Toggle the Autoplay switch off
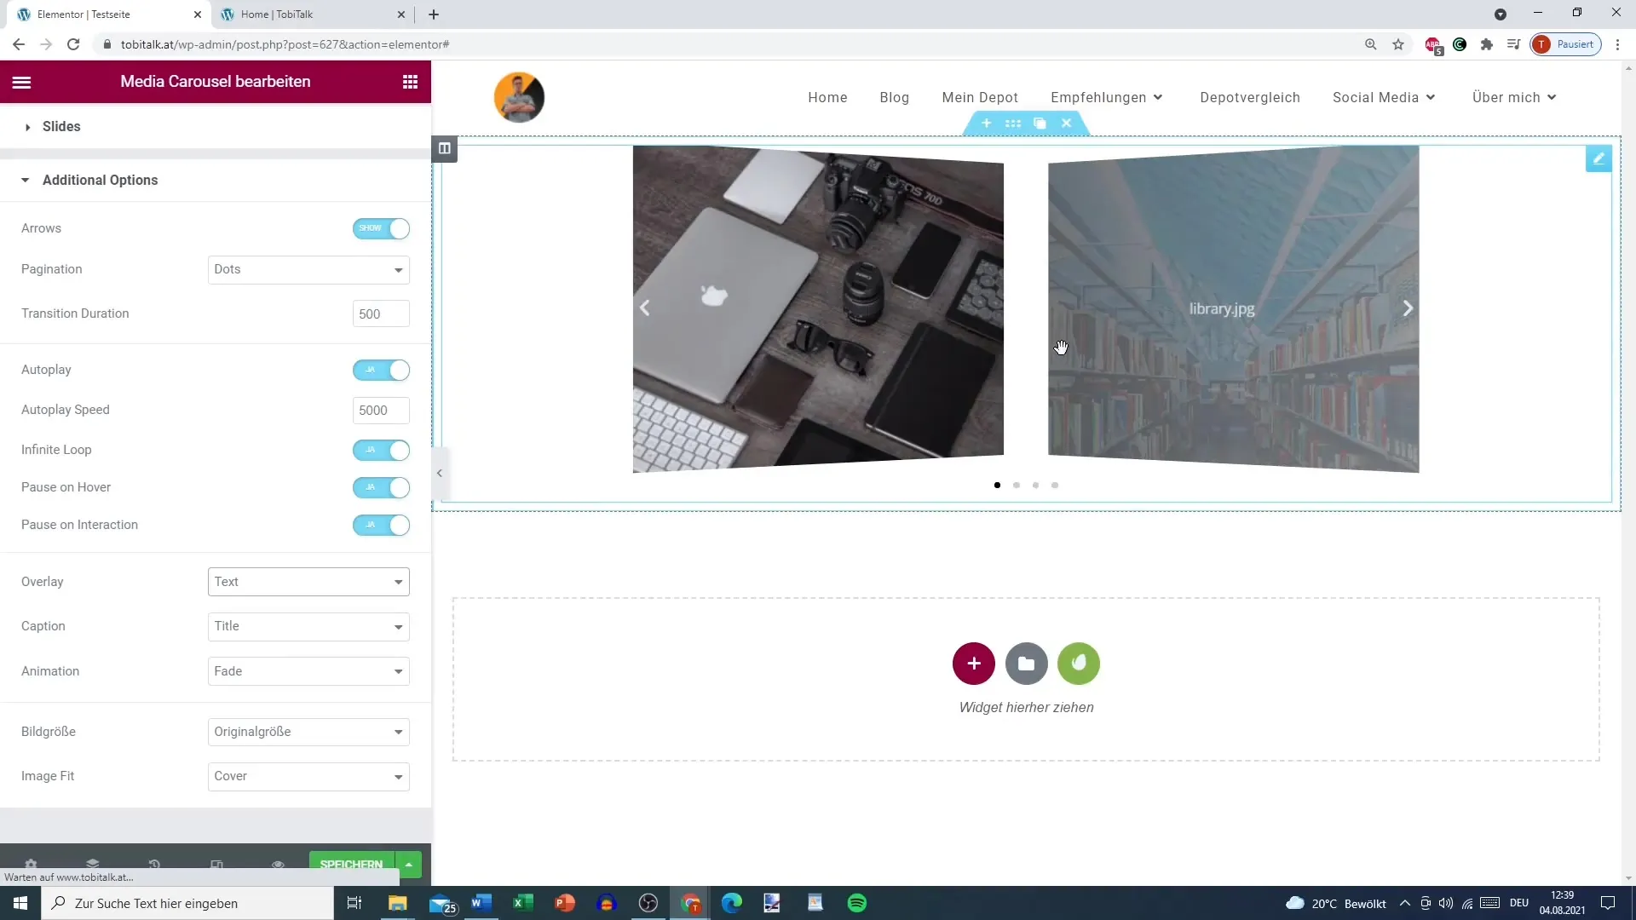This screenshot has width=1636, height=920. (x=383, y=371)
